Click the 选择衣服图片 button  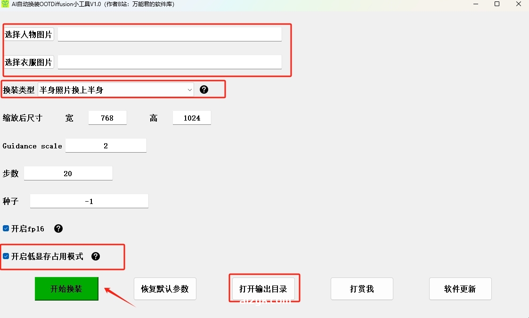coord(29,62)
